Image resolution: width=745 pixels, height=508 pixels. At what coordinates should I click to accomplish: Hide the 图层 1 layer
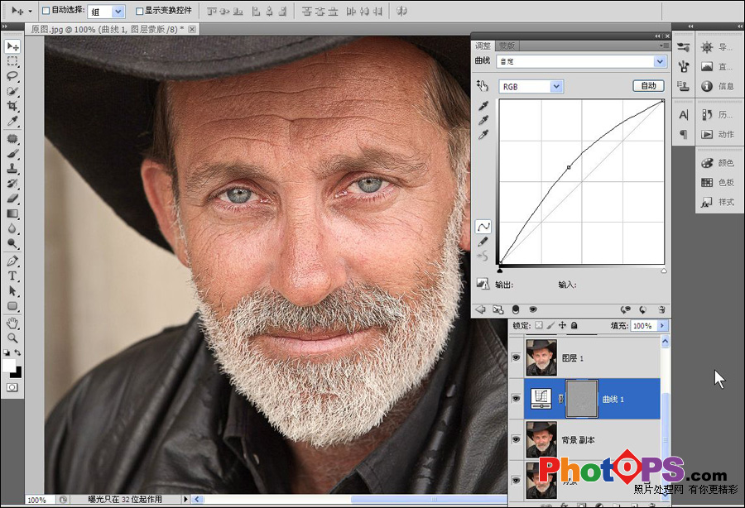pos(516,357)
